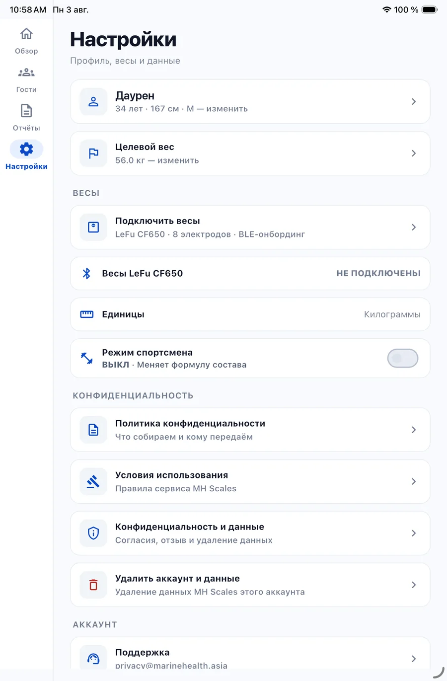Open the Условия использования chevron
The width and height of the screenshot is (447, 681).
coord(414,481)
